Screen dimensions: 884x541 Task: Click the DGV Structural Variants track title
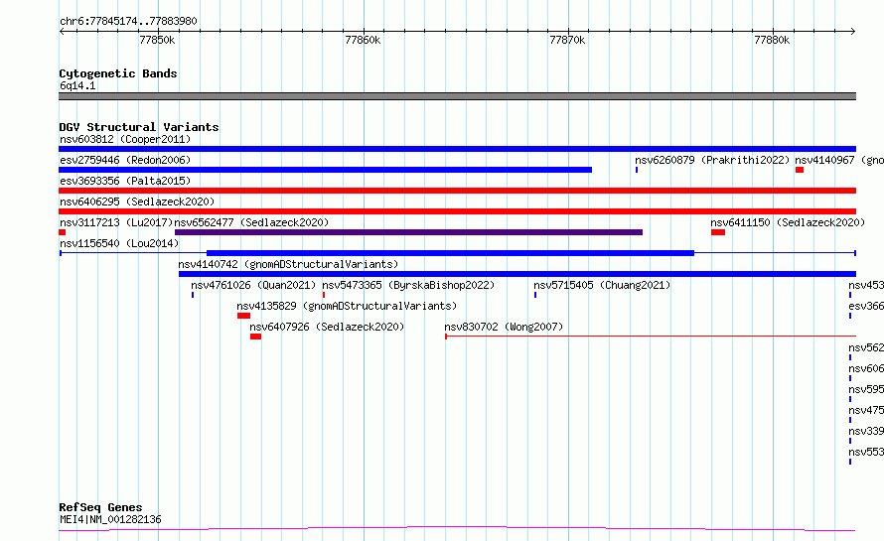(x=139, y=127)
